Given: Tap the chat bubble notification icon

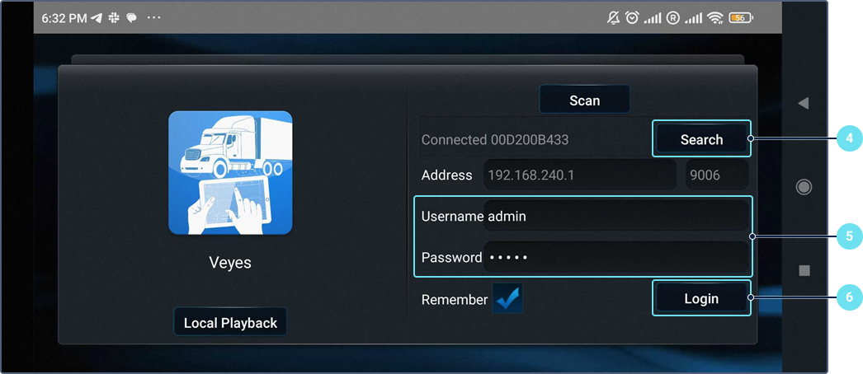Looking at the screenshot, I should point(131,18).
